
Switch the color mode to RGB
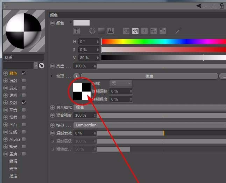[x=126, y=31]
